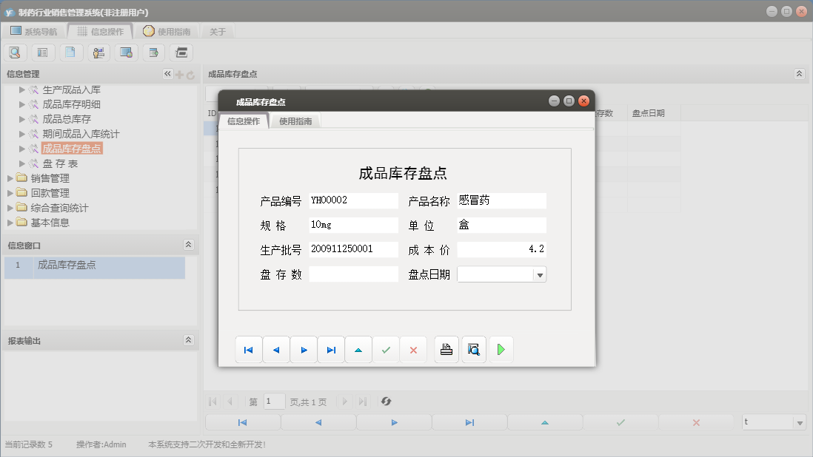
Task: Open the 关于 tab
Action: click(218, 32)
